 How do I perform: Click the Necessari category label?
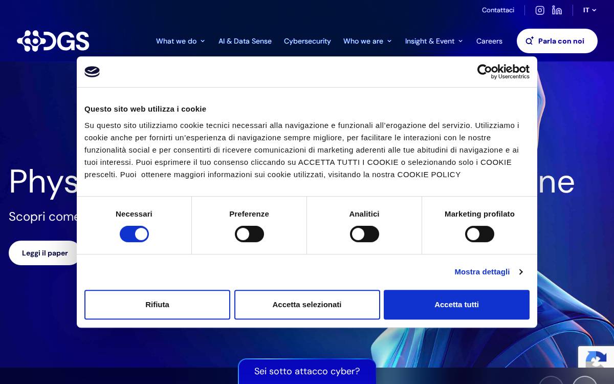coord(134,214)
